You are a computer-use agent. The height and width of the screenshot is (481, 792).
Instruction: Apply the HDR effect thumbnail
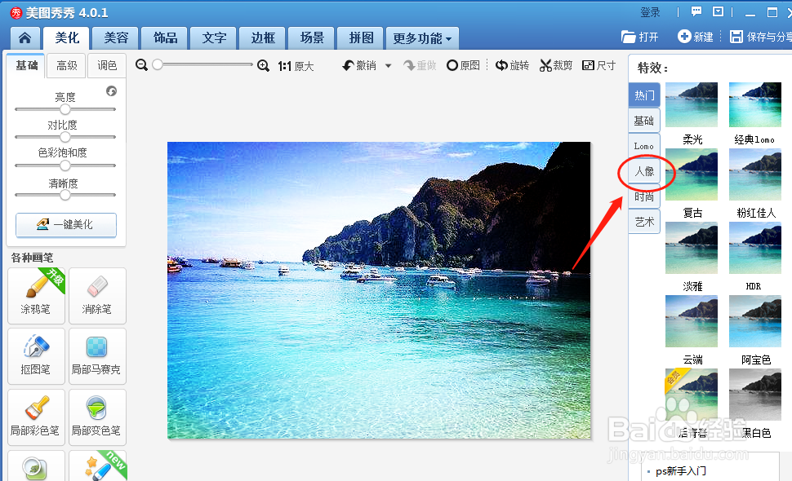tap(755, 248)
